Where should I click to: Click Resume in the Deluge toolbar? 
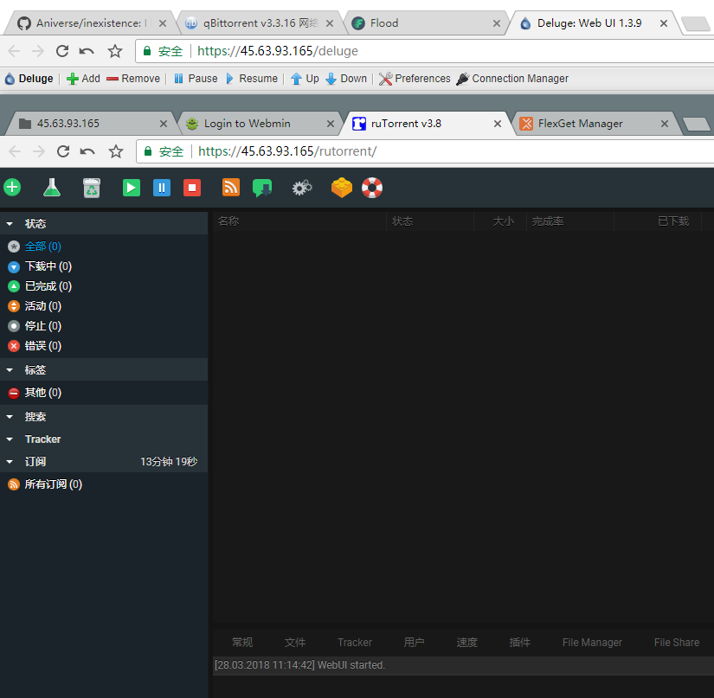[x=252, y=79]
